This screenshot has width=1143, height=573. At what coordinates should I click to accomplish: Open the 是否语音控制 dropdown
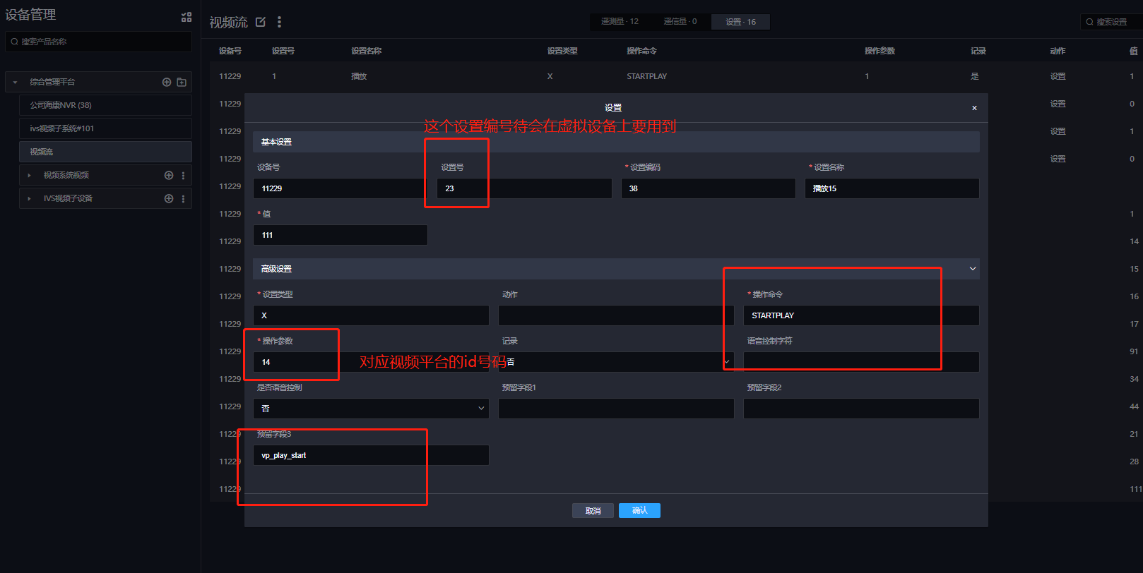coord(371,409)
